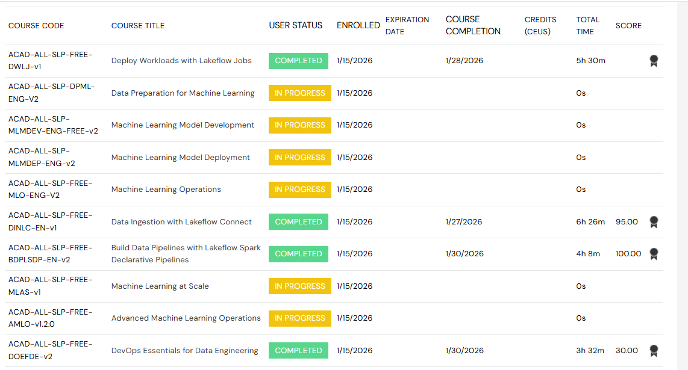
Task: Sort table by the Score header
Action: (628, 26)
